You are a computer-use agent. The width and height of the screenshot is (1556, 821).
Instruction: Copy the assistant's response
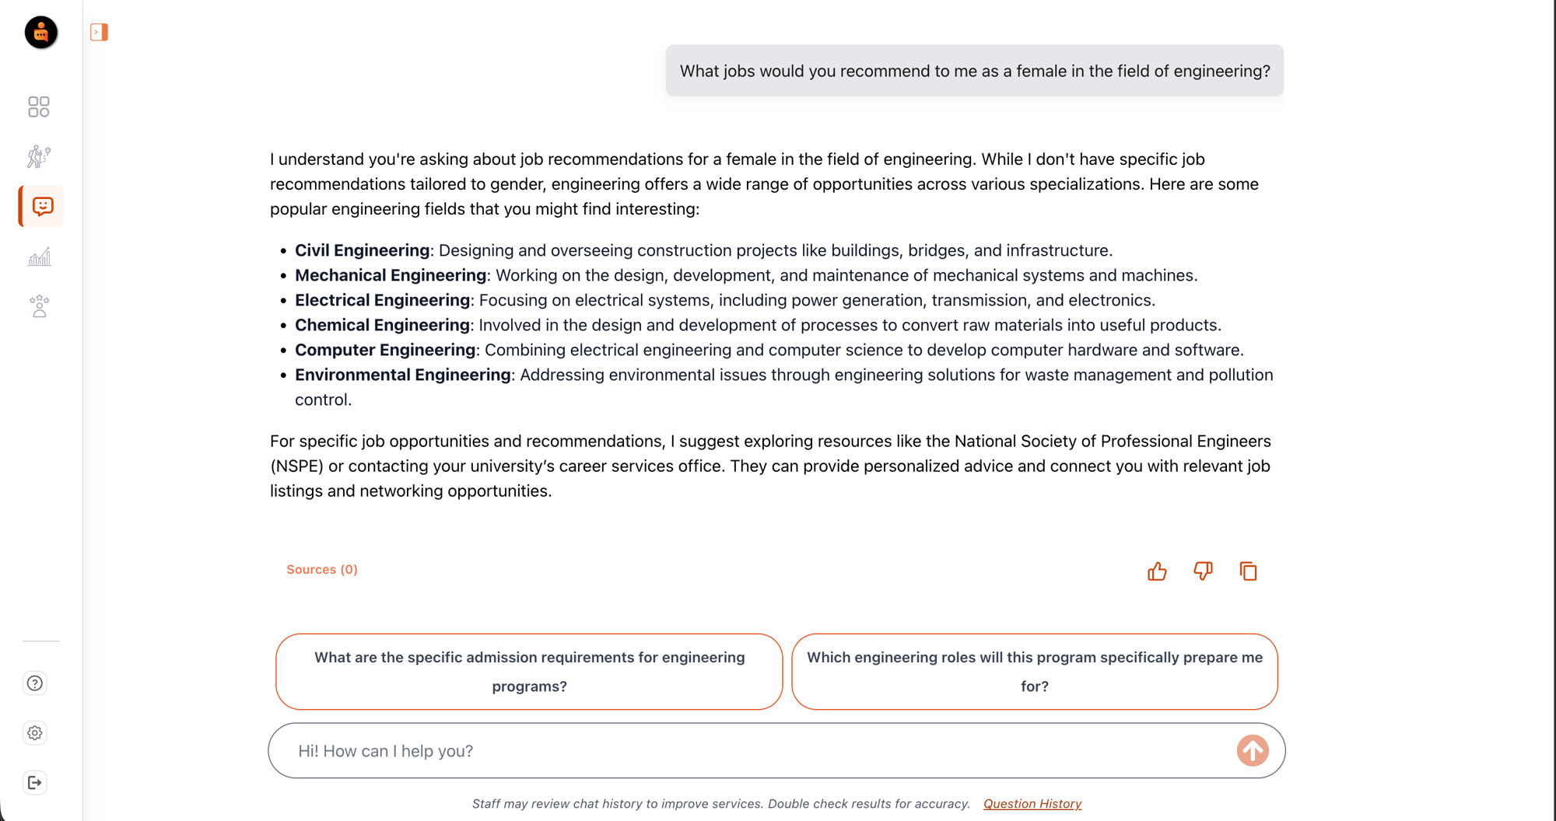1249,571
